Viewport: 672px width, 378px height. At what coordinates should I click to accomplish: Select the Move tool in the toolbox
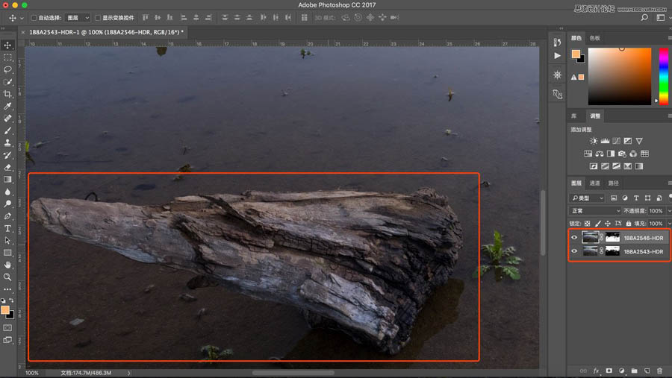point(7,45)
